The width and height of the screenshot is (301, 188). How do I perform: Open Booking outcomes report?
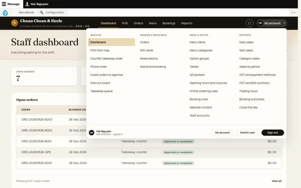coord(252,99)
